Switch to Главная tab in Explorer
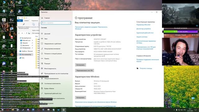The width and height of the screenshot is (199, 112). [x=26, y=21]
